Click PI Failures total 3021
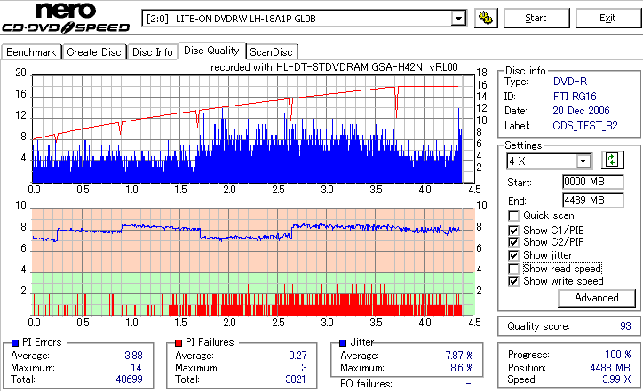Viewport: 643px width, 391px height. 296,379
